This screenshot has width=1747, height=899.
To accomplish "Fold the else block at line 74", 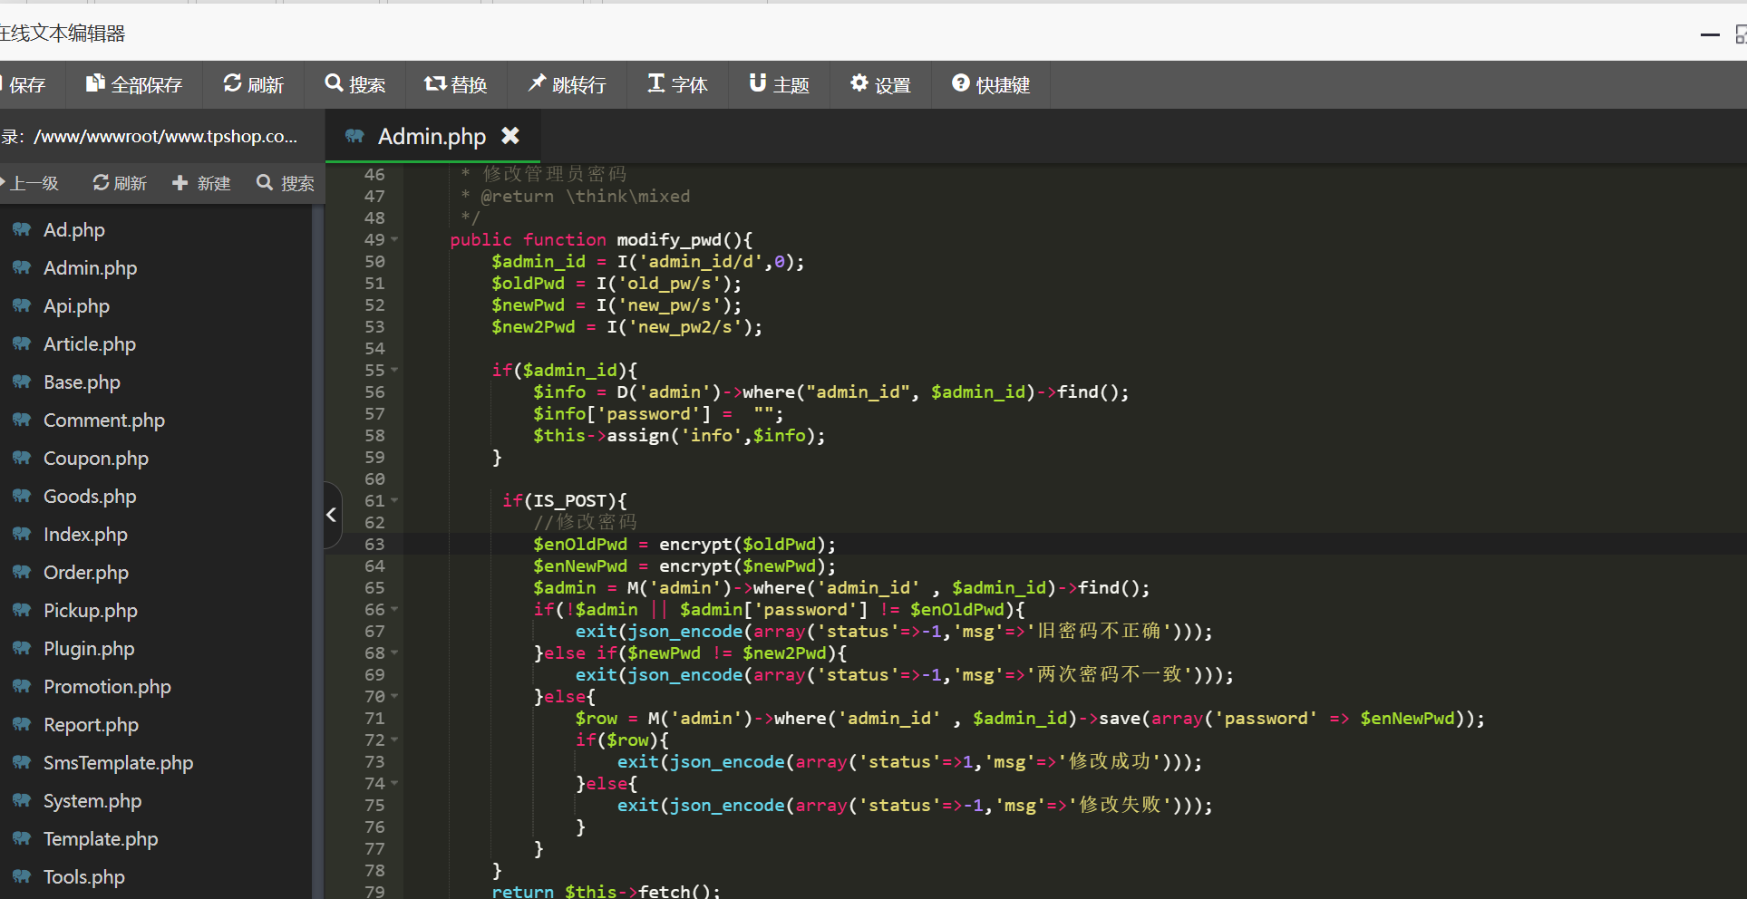I will [394, 784].
